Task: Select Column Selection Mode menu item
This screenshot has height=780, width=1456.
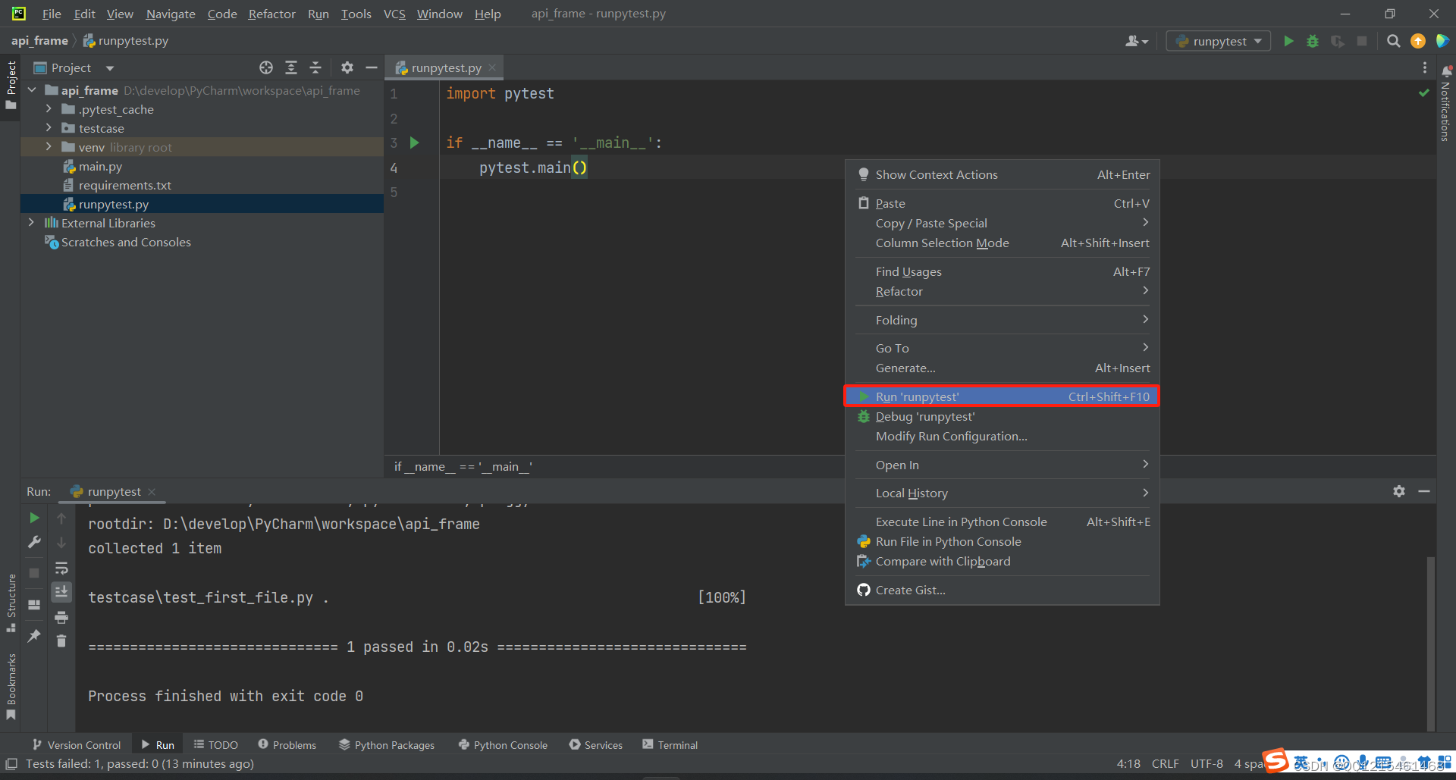Action: click(x=1003, y=243)
